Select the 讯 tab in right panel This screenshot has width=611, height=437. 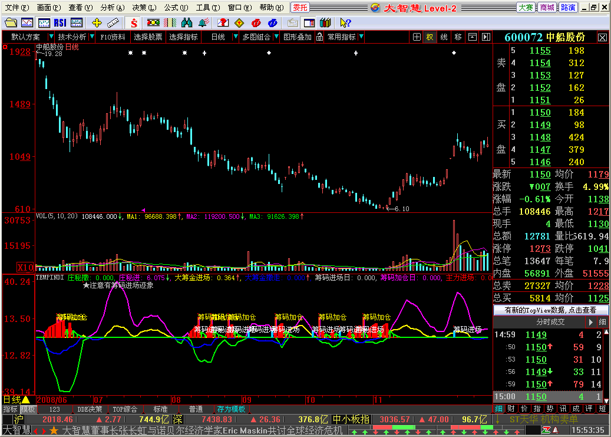[x=563, y=409]
